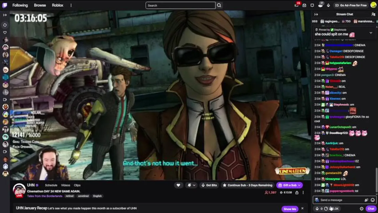Image resolution: width=378 pixels, height=213 pixels.
Task: Click chat username 'Doodbop123'
Action: [338, 133]
